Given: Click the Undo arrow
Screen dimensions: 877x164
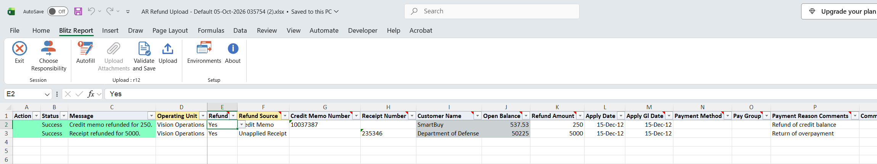Looking at the screenshot, I should coord(91,11).
